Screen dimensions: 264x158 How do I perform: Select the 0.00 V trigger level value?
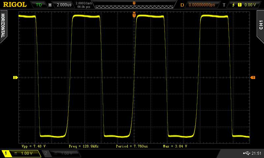point(250,5)
